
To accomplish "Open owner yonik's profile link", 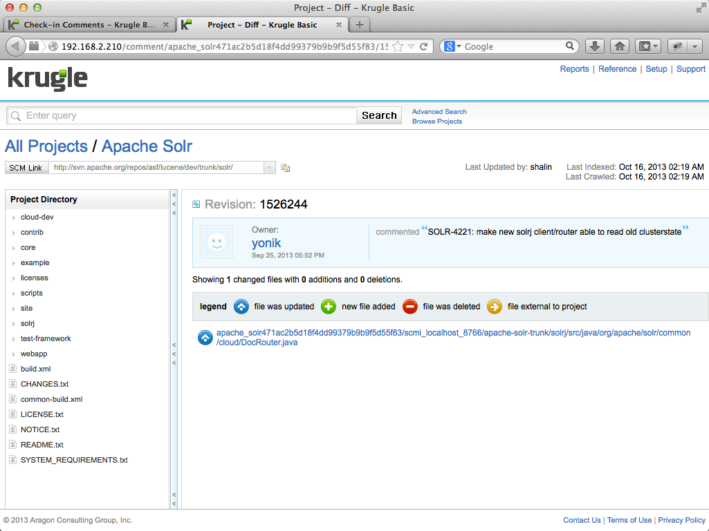I will [266, 243].
